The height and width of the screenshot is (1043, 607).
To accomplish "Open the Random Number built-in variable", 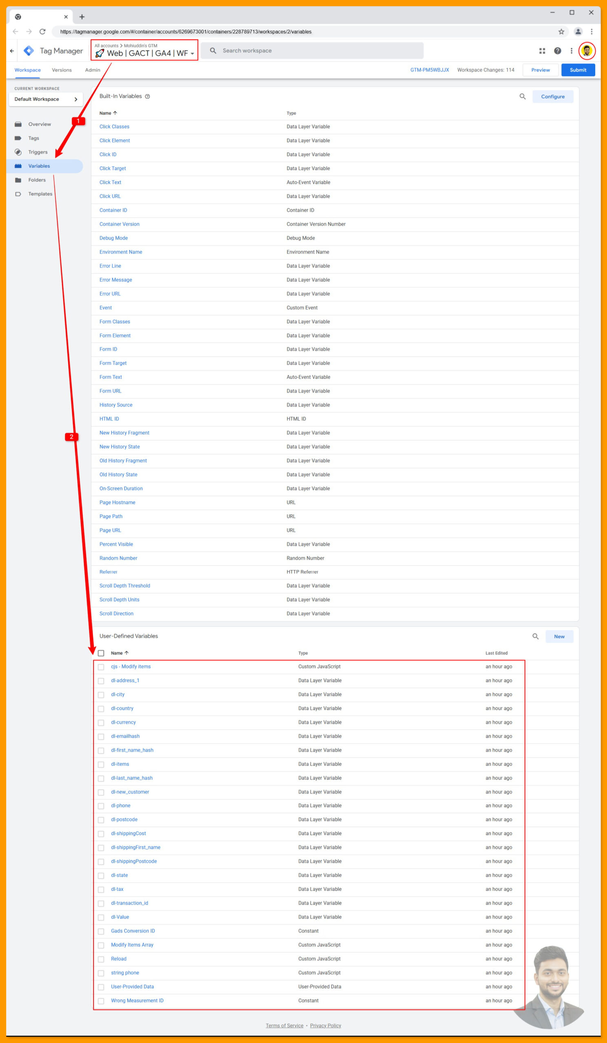I will click(118, 558).
